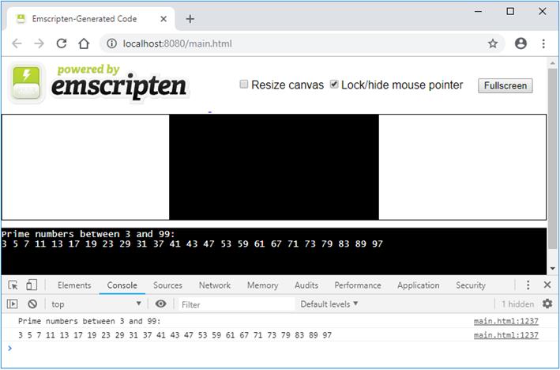This screenshot has height=370, width=560.
Task: Expand the Default levels dropdown
Action: pyautogui.click(x=329, y=304)
